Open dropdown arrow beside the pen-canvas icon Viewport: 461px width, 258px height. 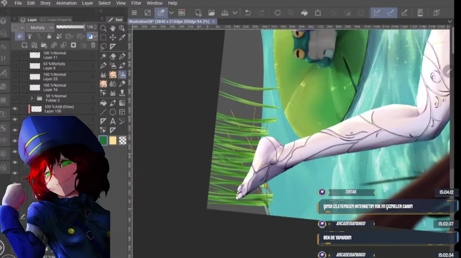(x=171, y=13)
